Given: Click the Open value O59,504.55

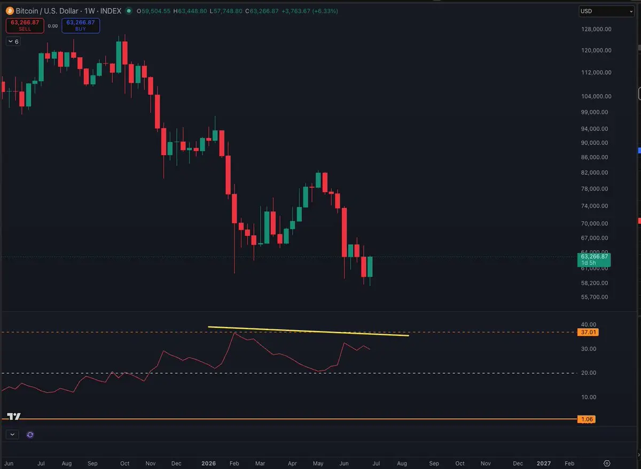Looking at the screenshot, I should pyautogui.click(x=153, y=11).
